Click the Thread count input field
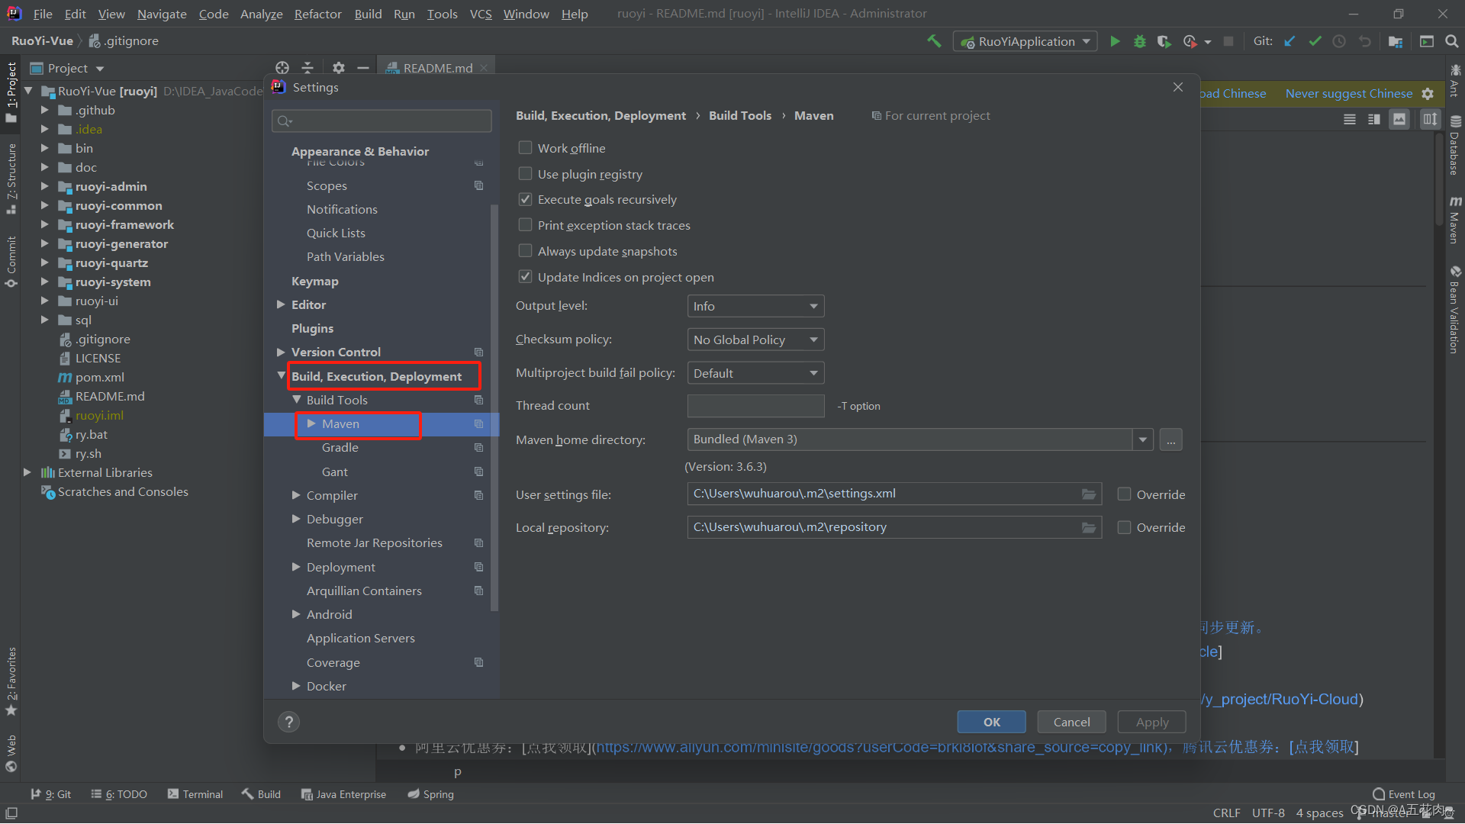Image resolution: width=1465 pixels, height=824 pixels. tap(755, 405)
